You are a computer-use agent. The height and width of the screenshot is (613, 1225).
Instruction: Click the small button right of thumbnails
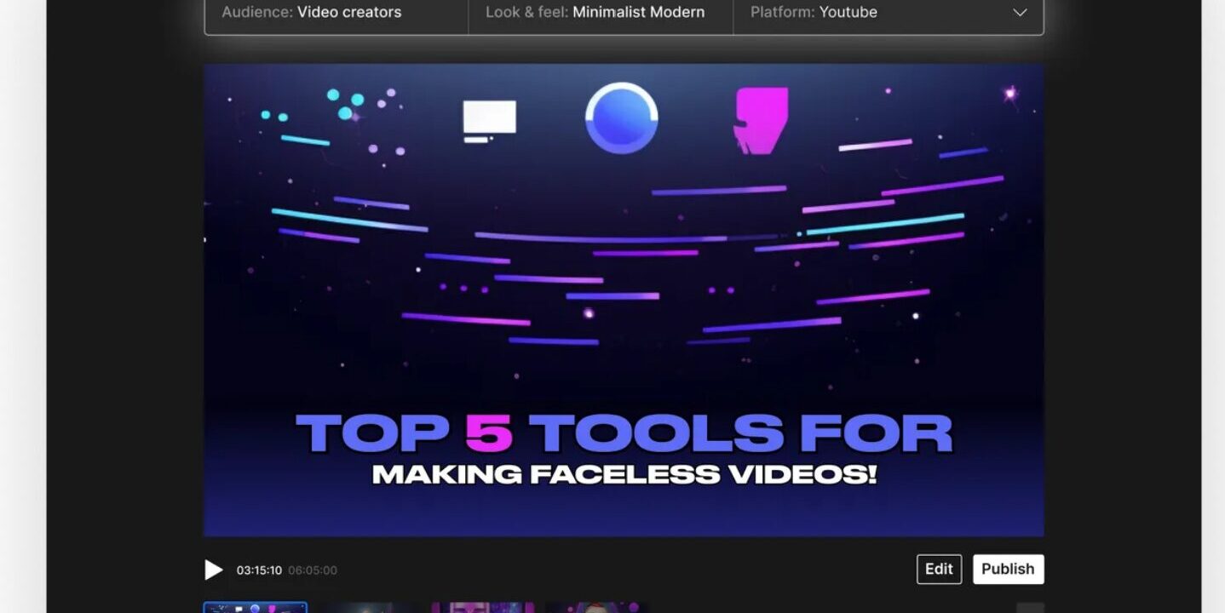pos(1030,608)
